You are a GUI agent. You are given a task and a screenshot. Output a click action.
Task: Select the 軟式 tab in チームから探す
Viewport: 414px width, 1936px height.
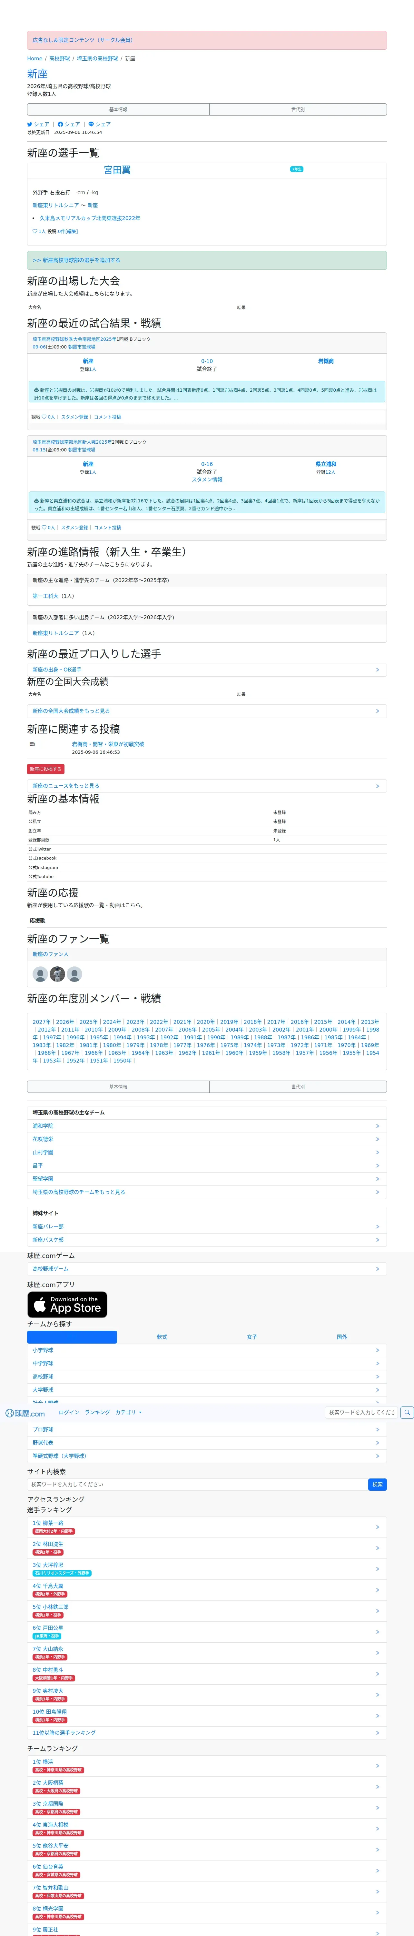[x=162, y=1337]
